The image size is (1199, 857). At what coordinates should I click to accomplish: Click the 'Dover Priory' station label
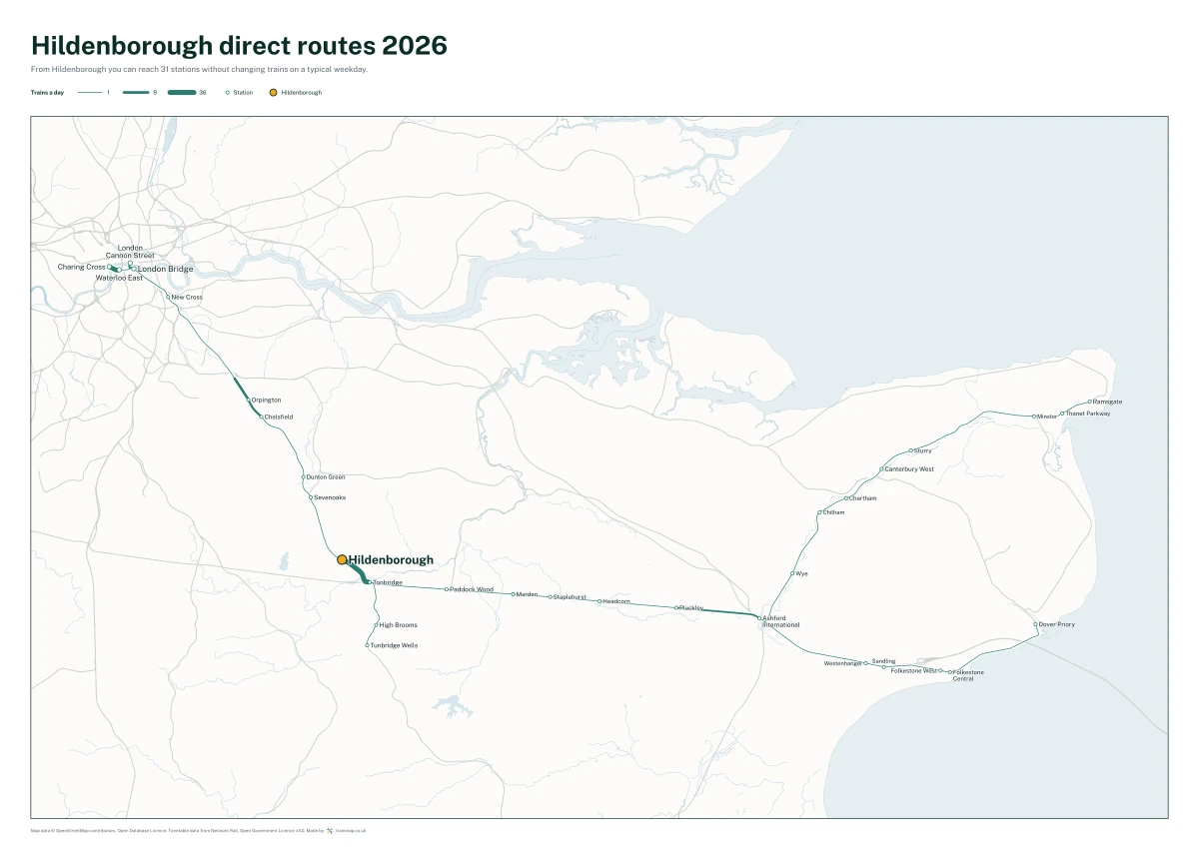[1057, 624]
